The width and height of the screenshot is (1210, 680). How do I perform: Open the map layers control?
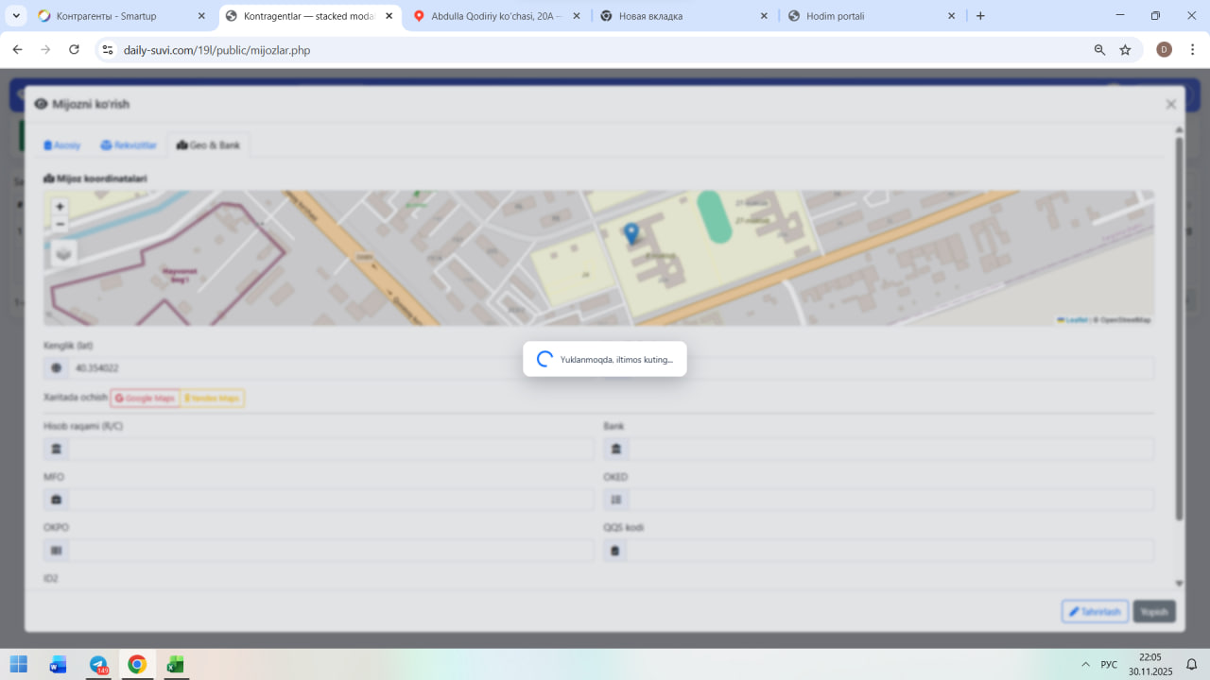click(x=63, y=253)
